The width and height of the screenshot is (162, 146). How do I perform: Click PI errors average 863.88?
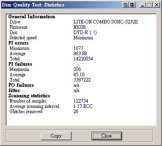click(80, 54)
